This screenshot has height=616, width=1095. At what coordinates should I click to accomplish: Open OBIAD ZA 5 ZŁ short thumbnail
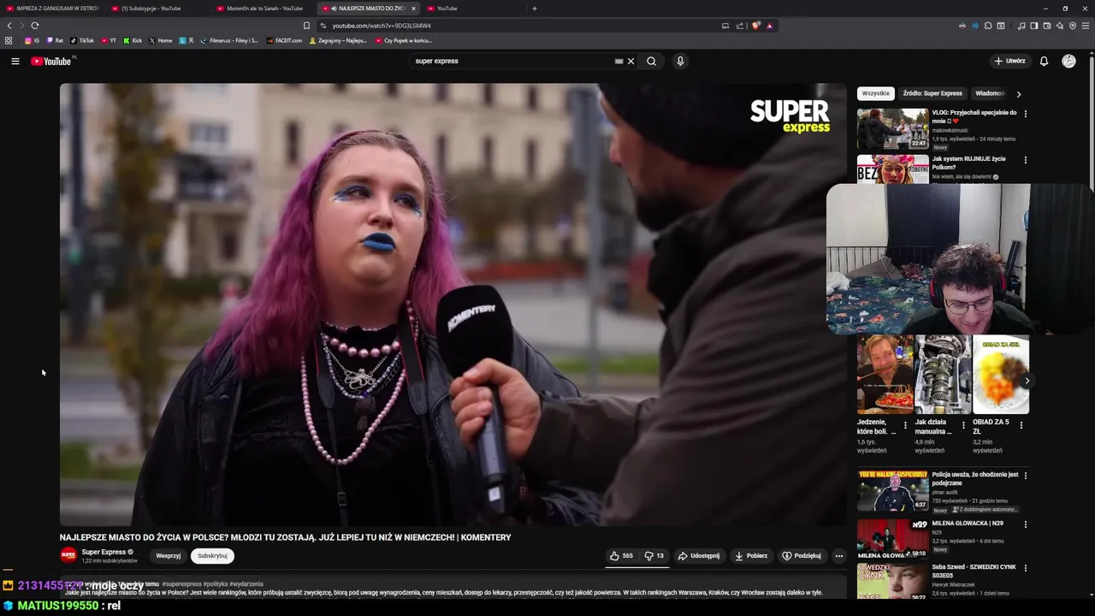coord(1001,375)
